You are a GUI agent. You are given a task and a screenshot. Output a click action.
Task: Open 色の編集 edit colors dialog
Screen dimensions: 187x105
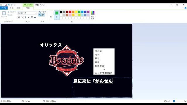coord(93,15)
